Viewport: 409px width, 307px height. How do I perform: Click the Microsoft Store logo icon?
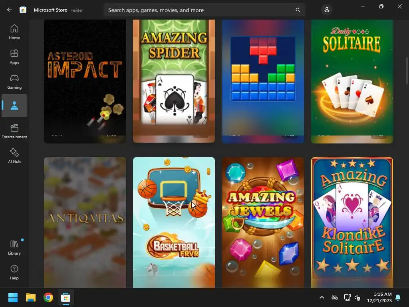23,10
